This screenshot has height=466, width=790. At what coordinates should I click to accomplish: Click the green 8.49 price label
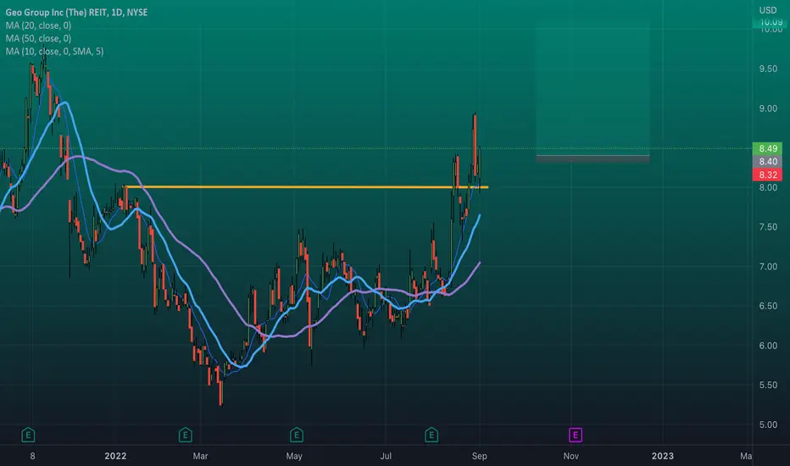point(767,148)
